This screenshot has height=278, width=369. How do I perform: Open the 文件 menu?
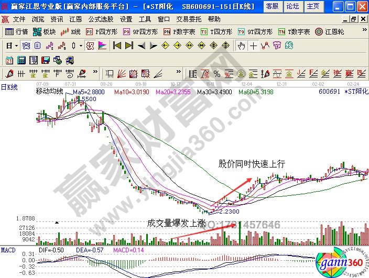click(19, 19)
